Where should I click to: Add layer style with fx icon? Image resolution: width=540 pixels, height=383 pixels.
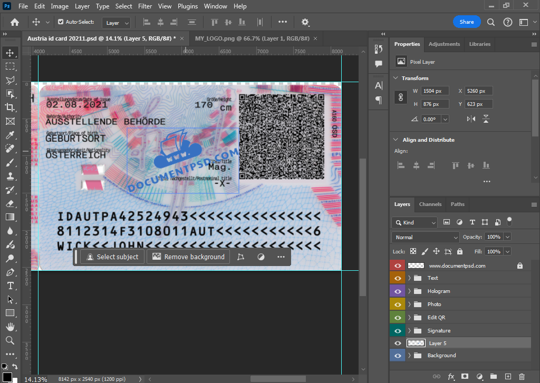(x=451, y=377)
